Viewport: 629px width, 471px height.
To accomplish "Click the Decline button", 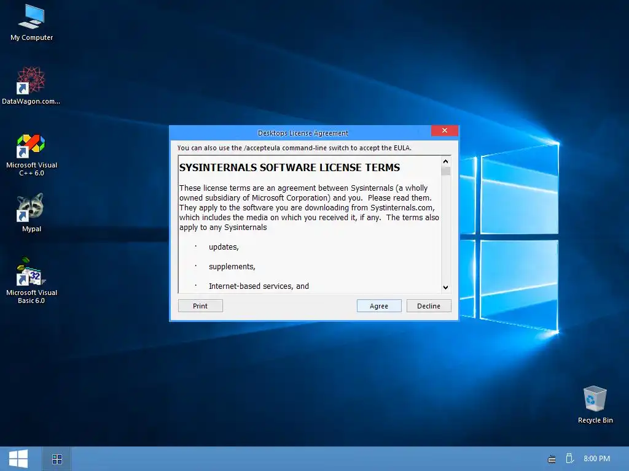I will point(428,306).
